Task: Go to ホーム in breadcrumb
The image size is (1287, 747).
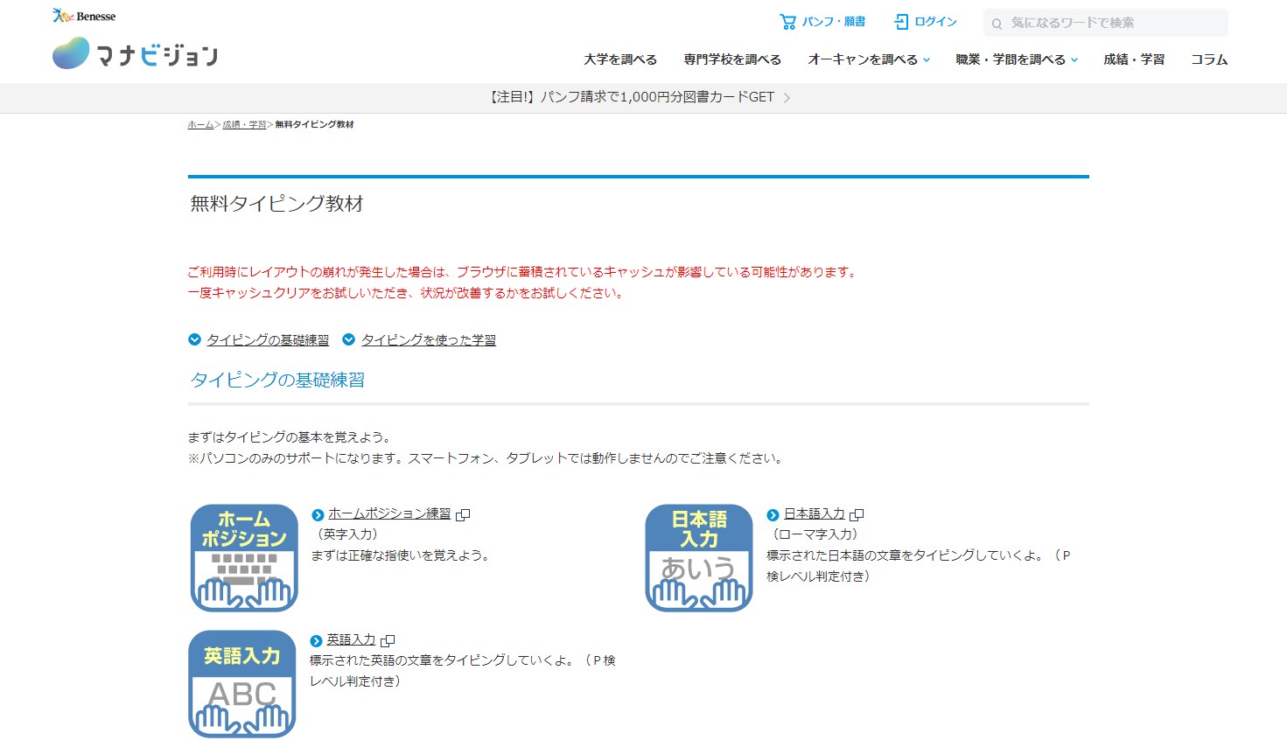Action: 200,125
